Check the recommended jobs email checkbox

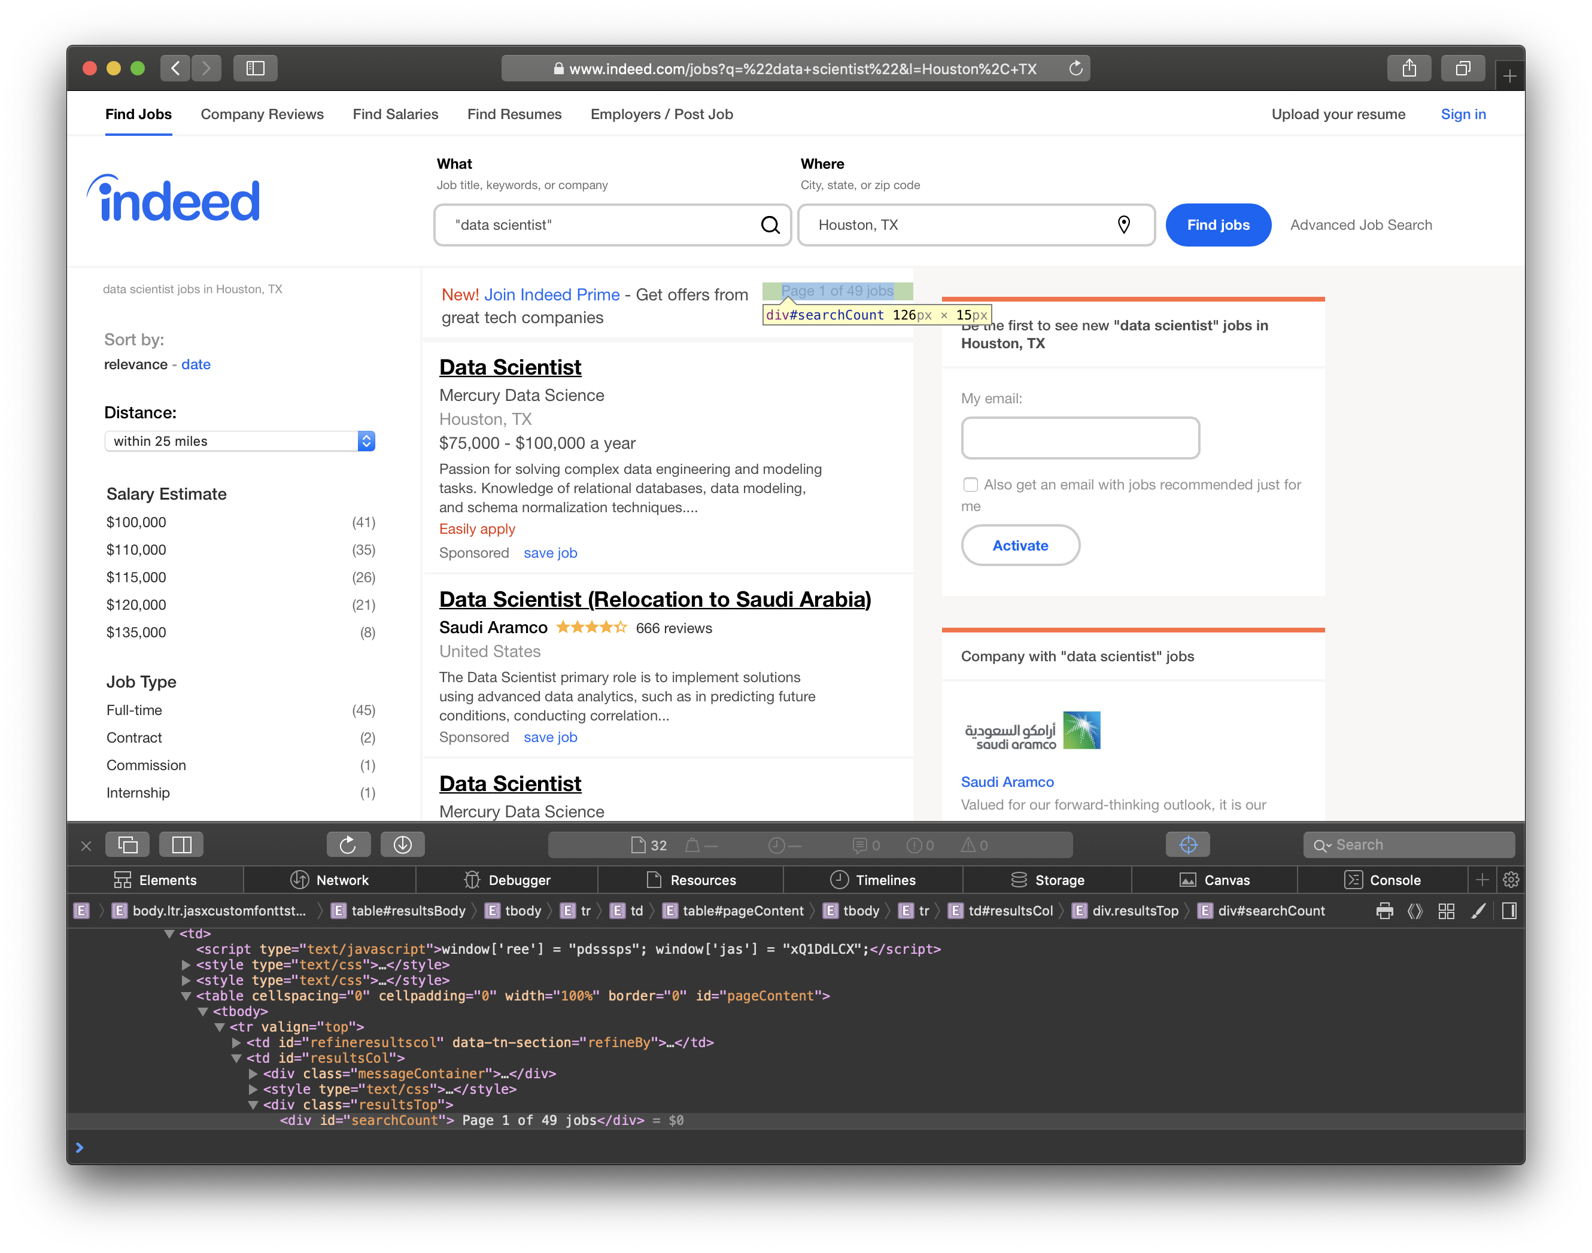(971, 485)
